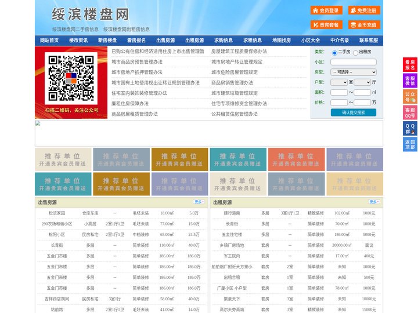This screenshot has height=313, width=418.
Task: Click the 返回顶部 side button
Action: click(410, 144)
